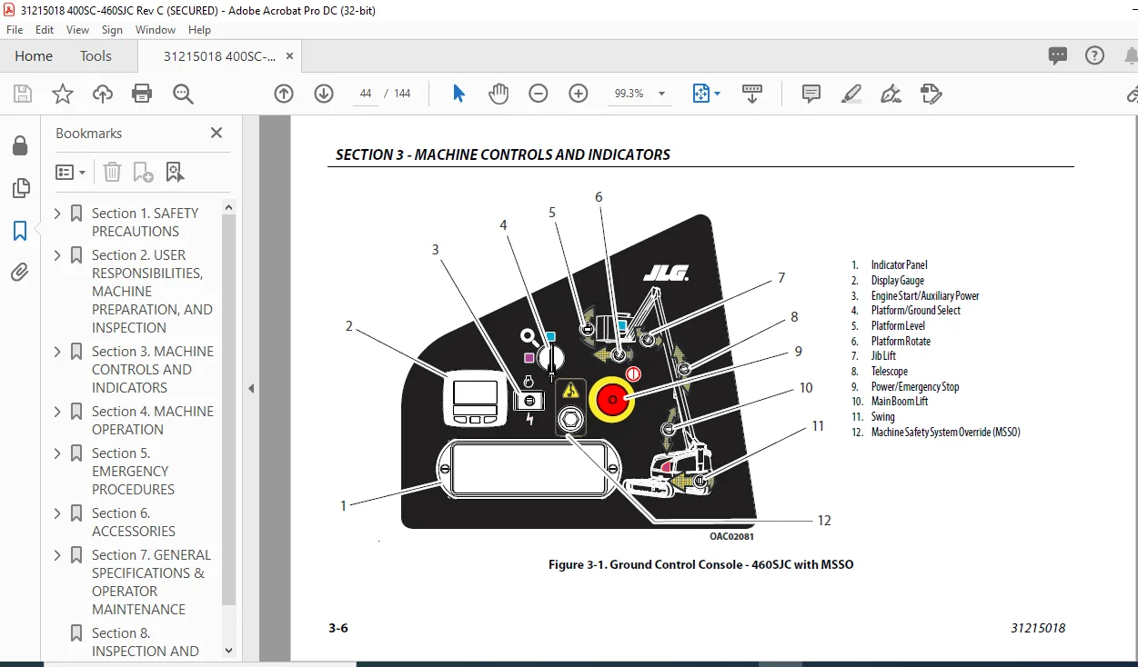The height and width of the screenshot is (667, 1138).
Task: Open fit page options icon
Action: coord(706,94)
